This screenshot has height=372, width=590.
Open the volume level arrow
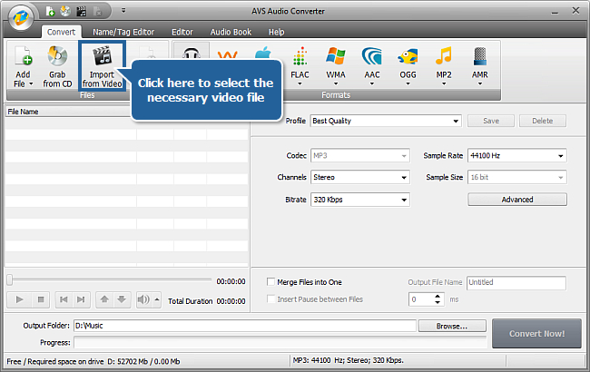[157, 299]
